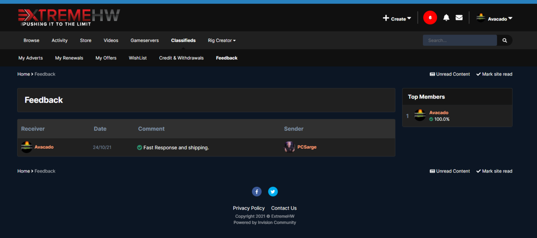Open the Gameservers section
The height and width of the screenshot is (238, 537).
tap(145, 40)
